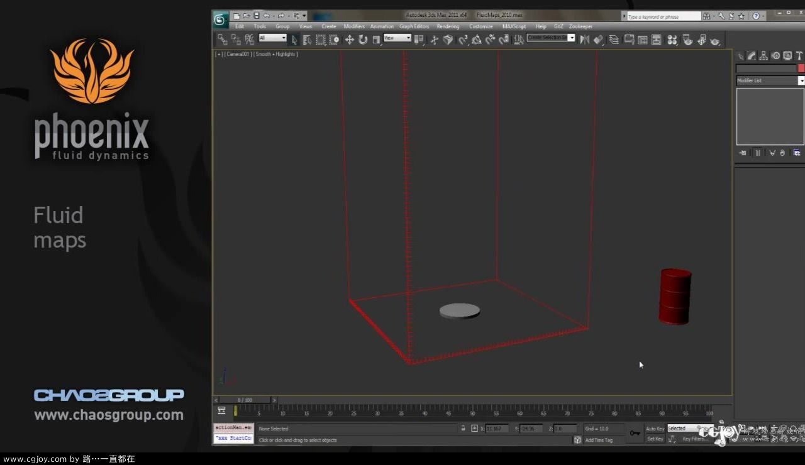
Task: Open the Rendering menu
Action: (x=448, y=26)
